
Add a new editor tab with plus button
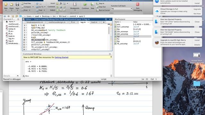(x=104, y=22)
